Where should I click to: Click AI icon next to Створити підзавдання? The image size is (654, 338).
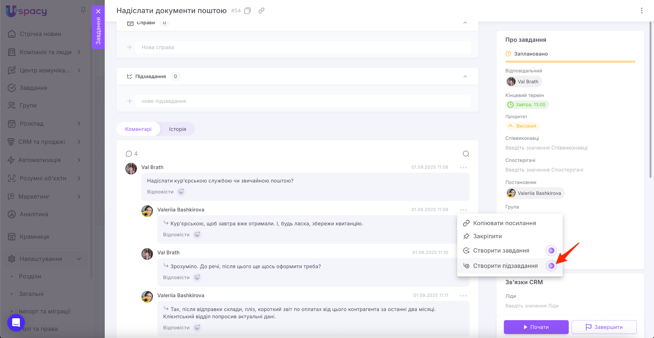click(551, 266)
